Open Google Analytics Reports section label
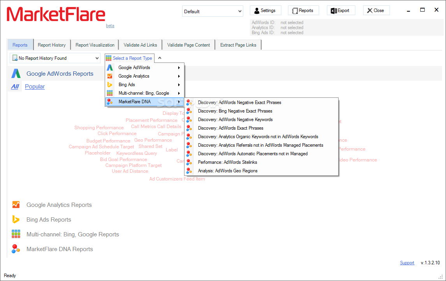This screenshot has width=446, height=281. tap(59, 205)
